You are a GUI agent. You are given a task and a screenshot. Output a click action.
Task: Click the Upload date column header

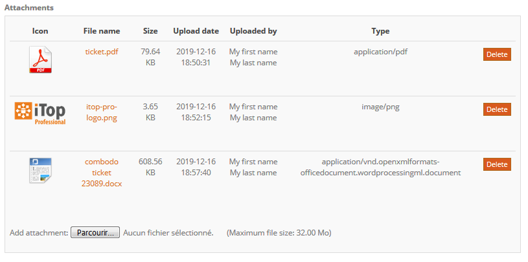pos(196,31)
